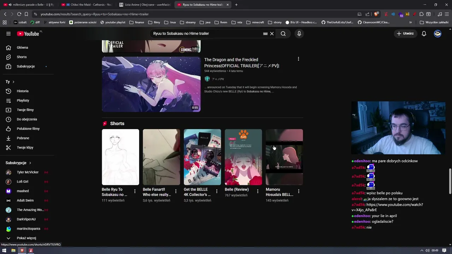Click the search magnifier button
Viewport: 452px width, 254px height.
tap(283, 34)
